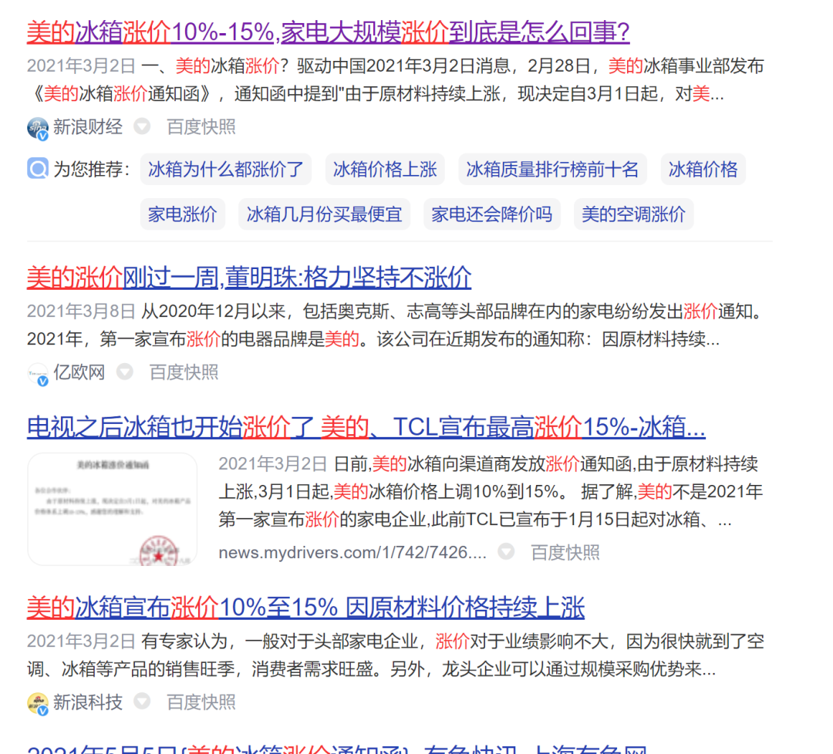The width and height of the screenshot is (833, 754).
Task: Expand the dropdown arrow beside 新浪财经
Action: click(x=142, y=127)
